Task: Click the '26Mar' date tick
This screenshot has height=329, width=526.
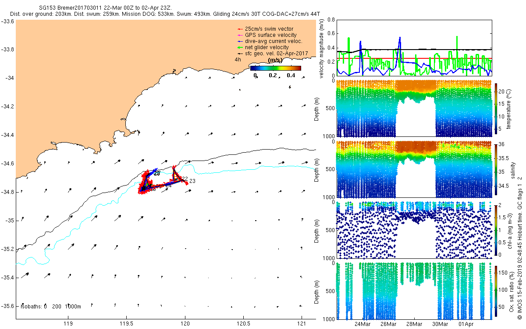Action: coord(388,324)
